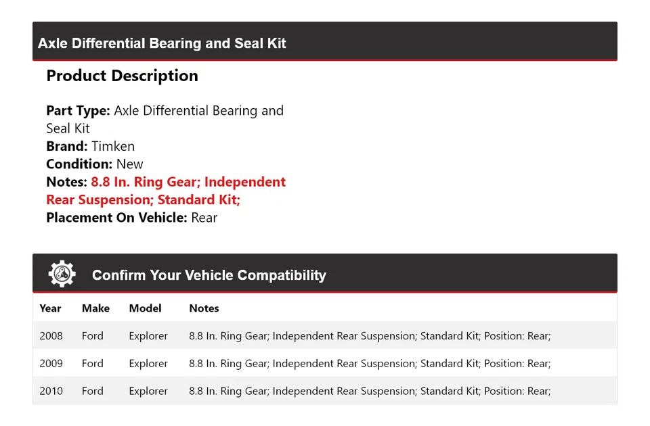Viewport: 650px width, 426px height.
Task: Select the 2010 year cell
Action: [51, 391]
